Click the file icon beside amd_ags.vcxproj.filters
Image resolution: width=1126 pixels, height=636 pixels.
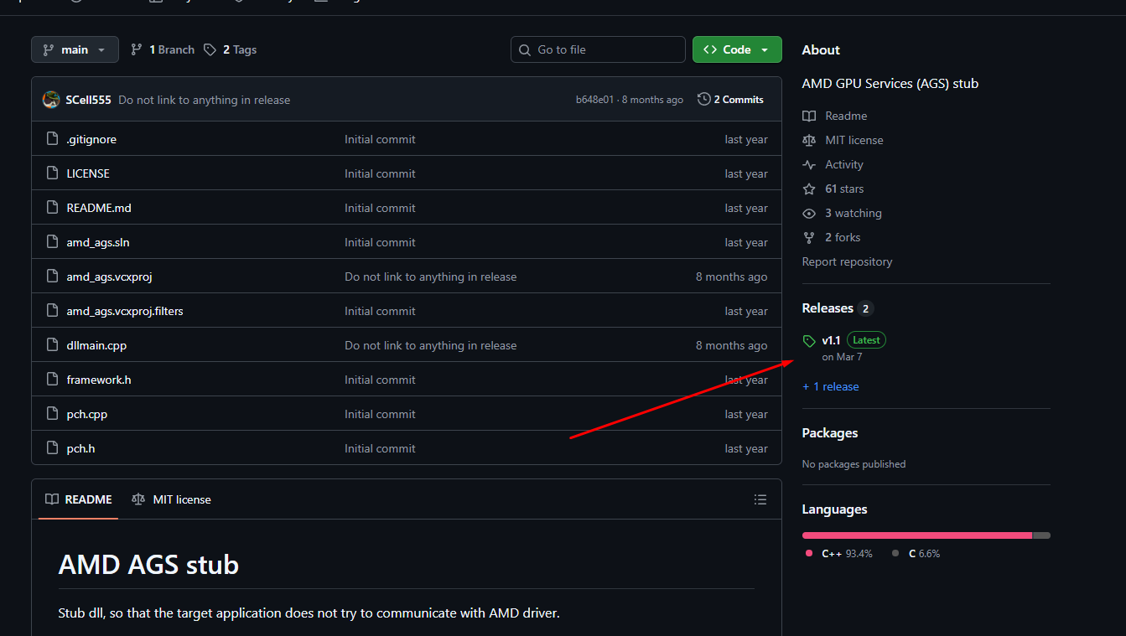click(x=52, y=311)
